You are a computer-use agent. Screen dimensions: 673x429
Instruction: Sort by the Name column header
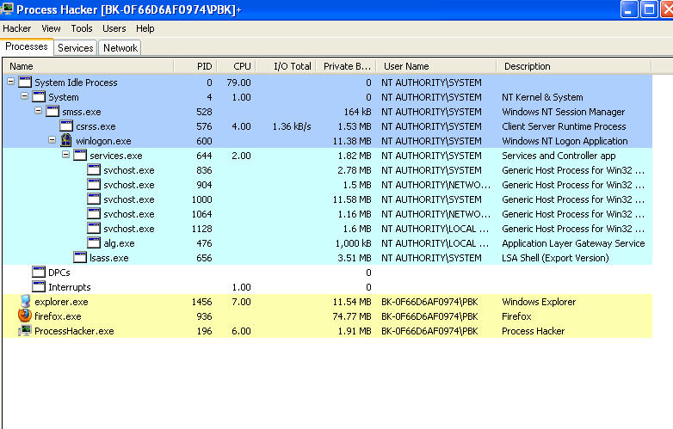89,66
